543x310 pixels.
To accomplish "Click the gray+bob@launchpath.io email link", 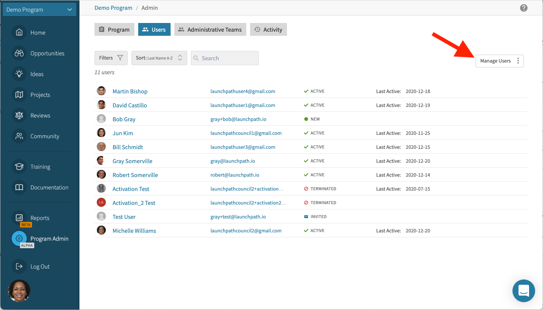I will [238, 119].
